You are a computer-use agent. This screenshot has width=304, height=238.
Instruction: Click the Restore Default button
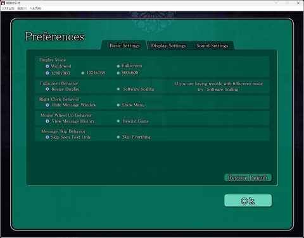coord(248,178)
